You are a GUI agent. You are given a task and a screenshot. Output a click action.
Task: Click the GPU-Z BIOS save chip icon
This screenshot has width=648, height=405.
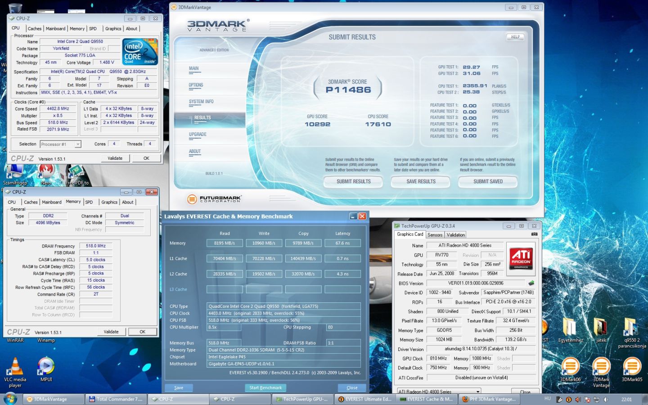[x=531, y=283]
